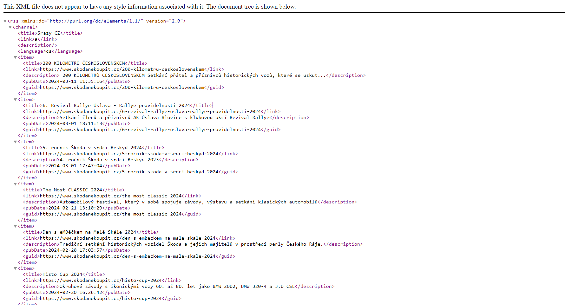Click link line for the-most-classic-2024

[x=112, y=196]
